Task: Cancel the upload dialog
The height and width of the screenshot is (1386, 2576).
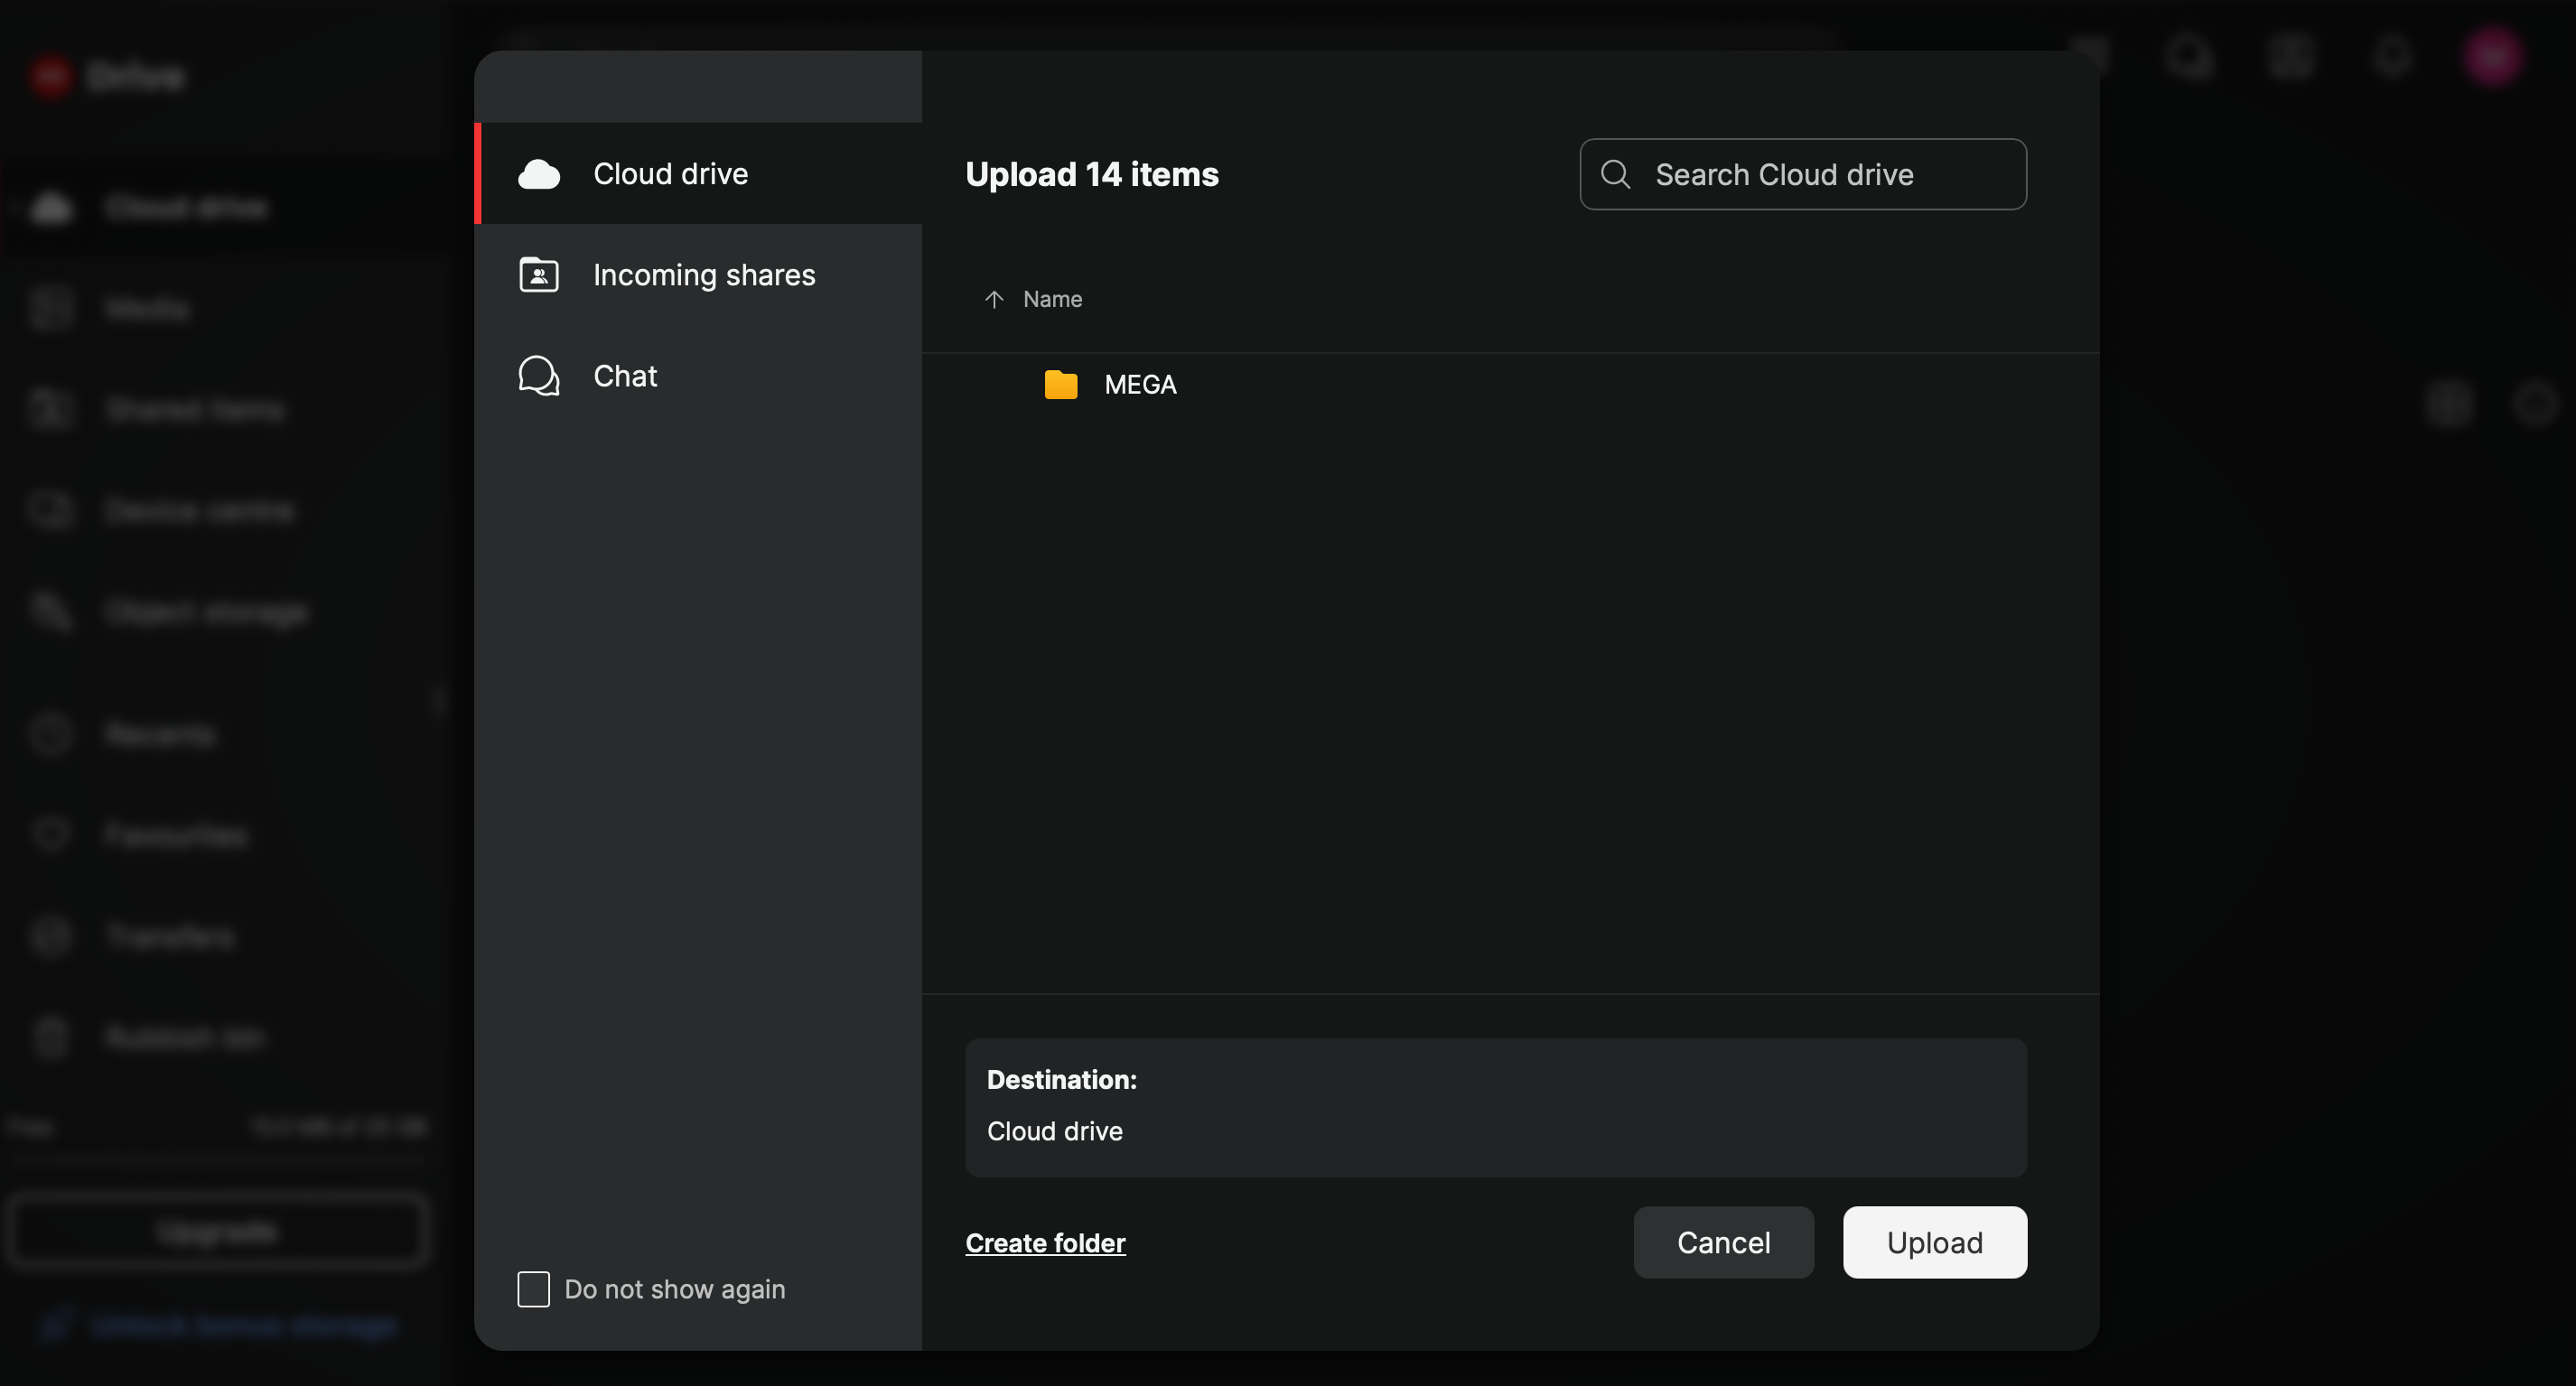Action: pyautogui.click(x=1723, y=1242)
